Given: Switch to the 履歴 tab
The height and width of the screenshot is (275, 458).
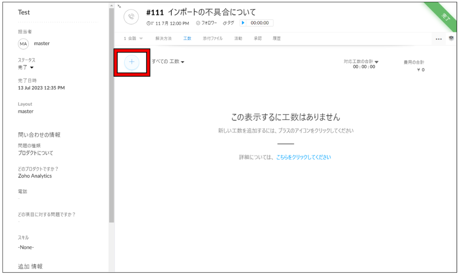Looking at the screenshot, I should tap(277, 39).
